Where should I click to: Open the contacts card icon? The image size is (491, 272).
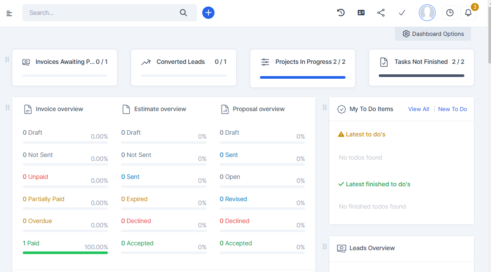pyautogui.click(x=361, y=12)
